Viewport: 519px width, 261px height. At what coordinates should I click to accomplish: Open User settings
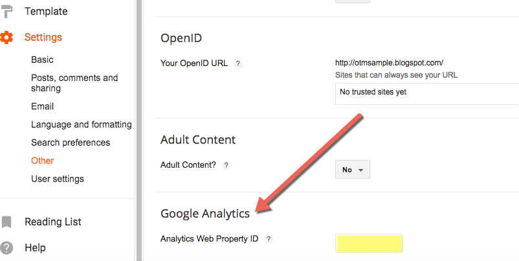58,179
